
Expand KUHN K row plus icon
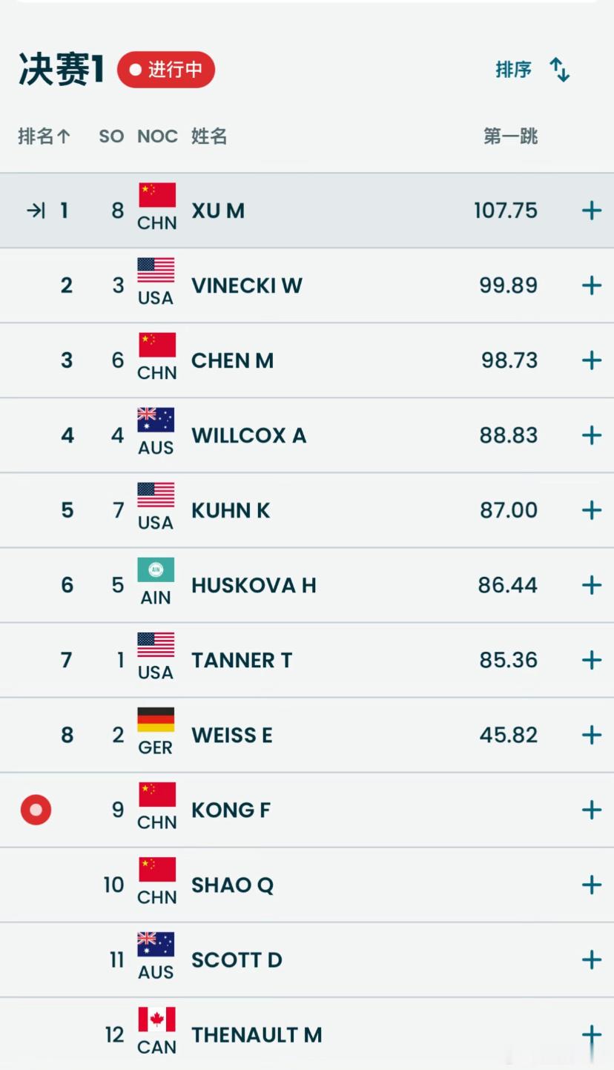click(591, 510)
